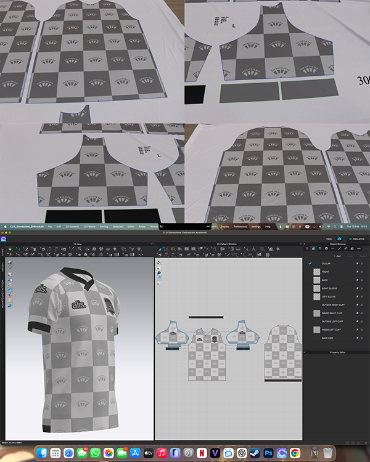Viewport: 370px width, 462px height.
Task: Open Finder from the Dock
Action: click(42, 453)
